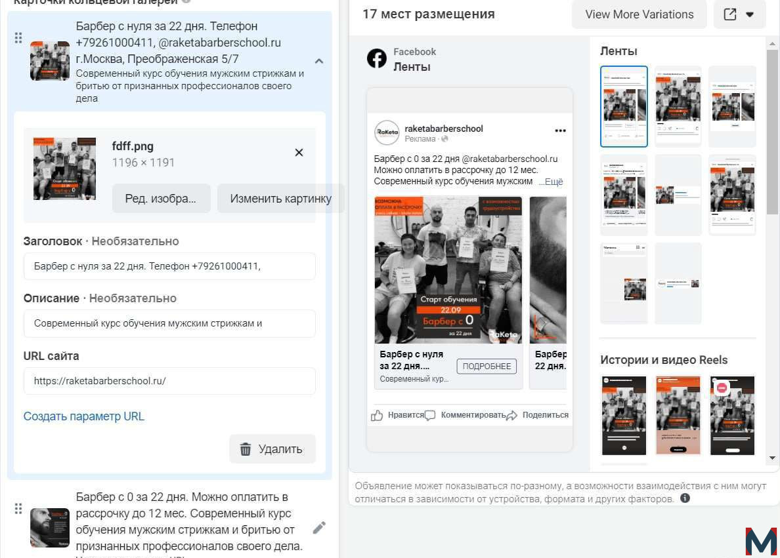Click the 'Барбер с нуля за 22 дня....' preview card headline

(412, 360)
